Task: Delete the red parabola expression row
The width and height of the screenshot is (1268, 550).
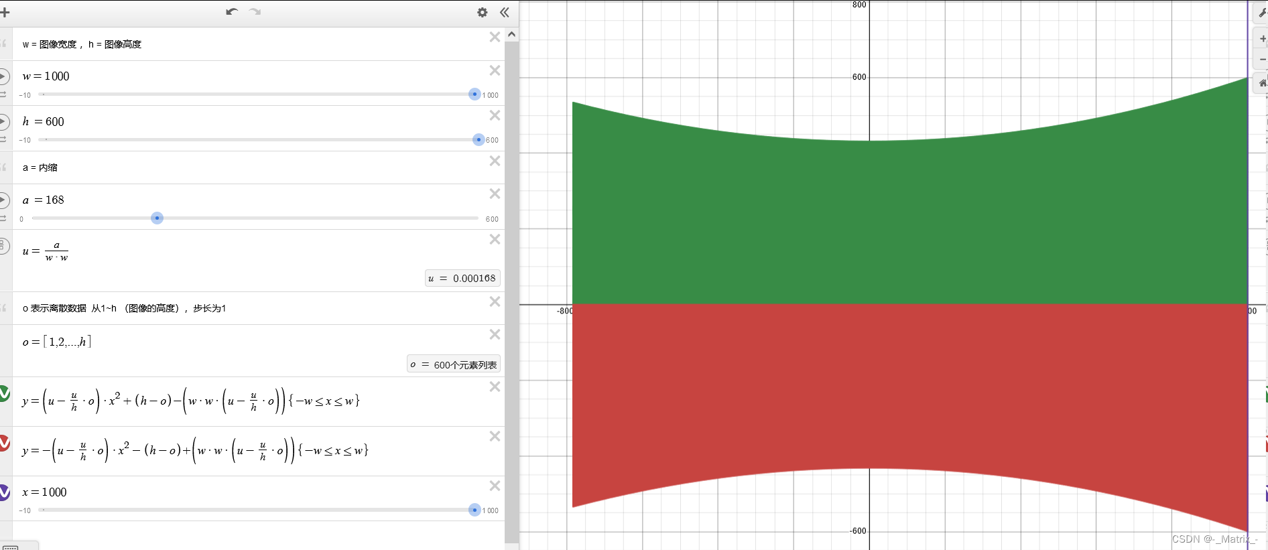Action: pyautogui.click(x=495, y=436)
